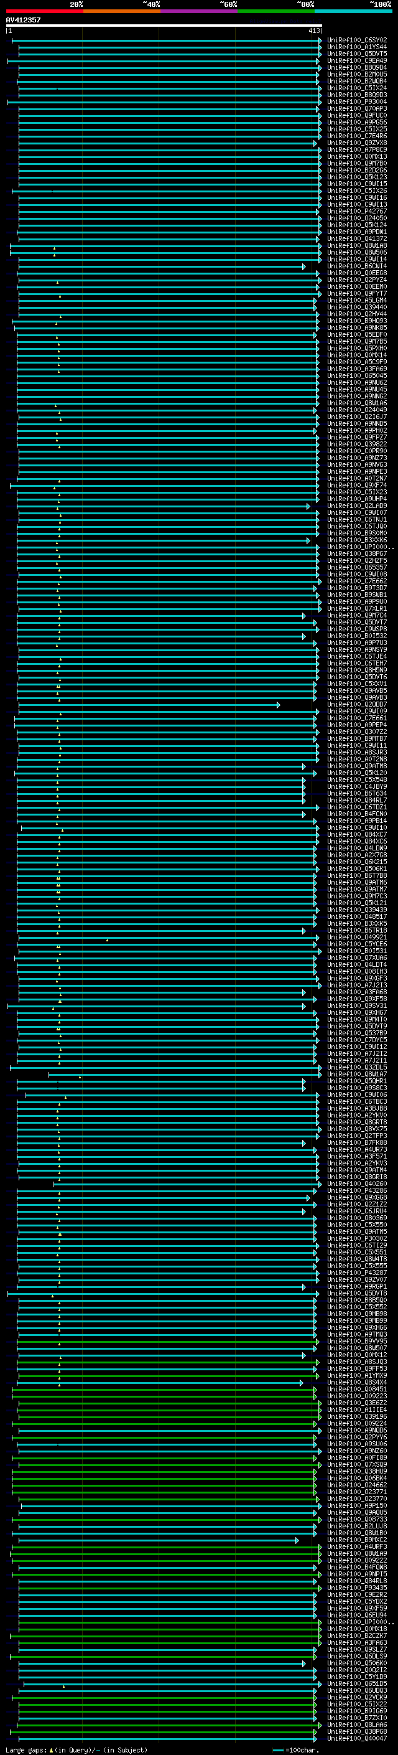Choose hit UniRef100_A7P8C9
Screen dimensions: 398x1755
[x=356, y=150]
